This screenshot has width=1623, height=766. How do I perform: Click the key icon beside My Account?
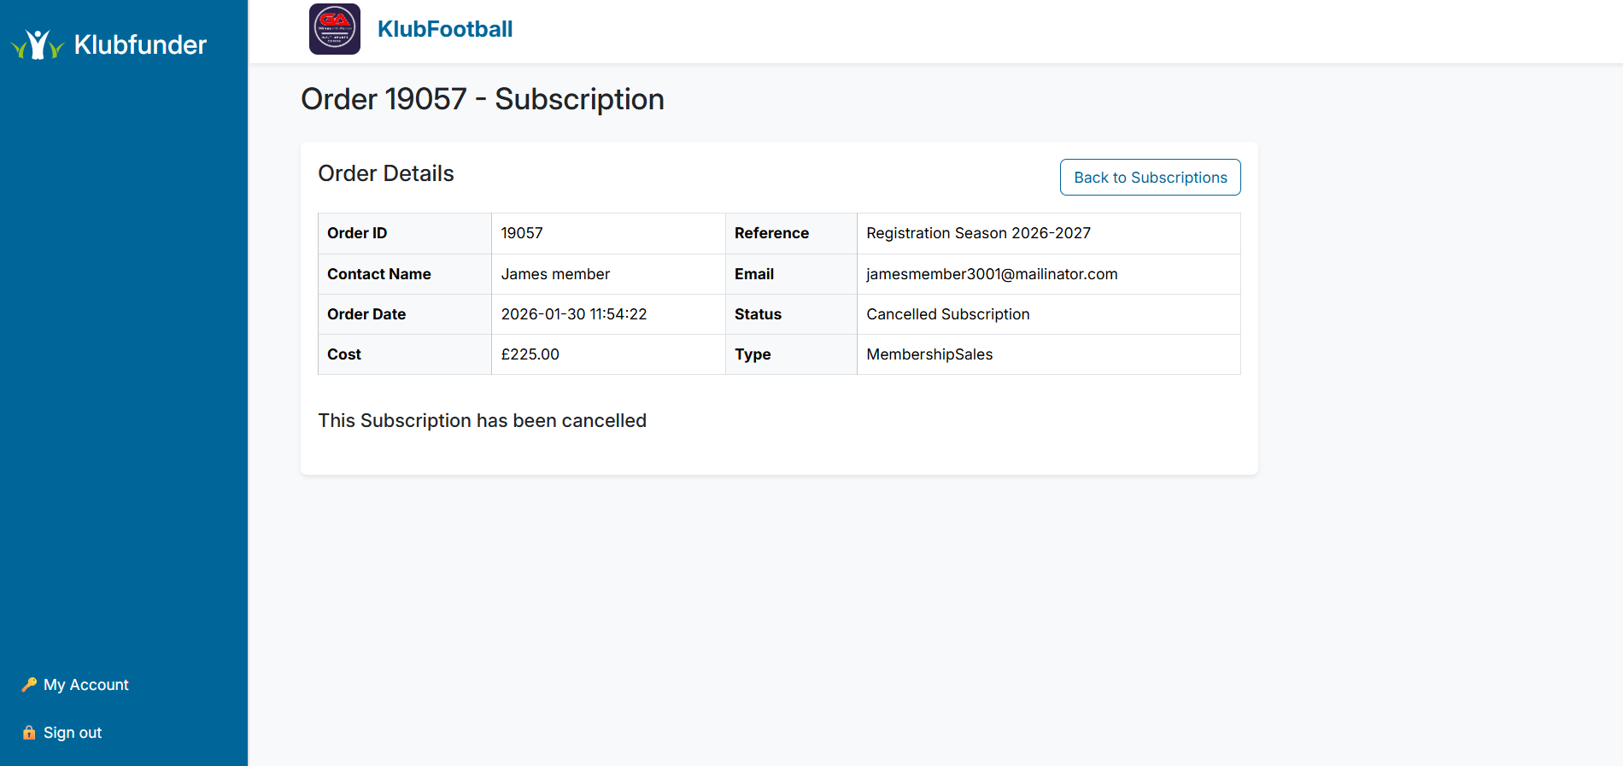(x=29, y=685)
